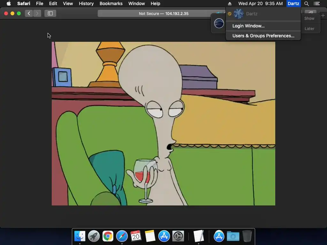
Task: Open the Apple menu
Action: [x=9, y=3]
